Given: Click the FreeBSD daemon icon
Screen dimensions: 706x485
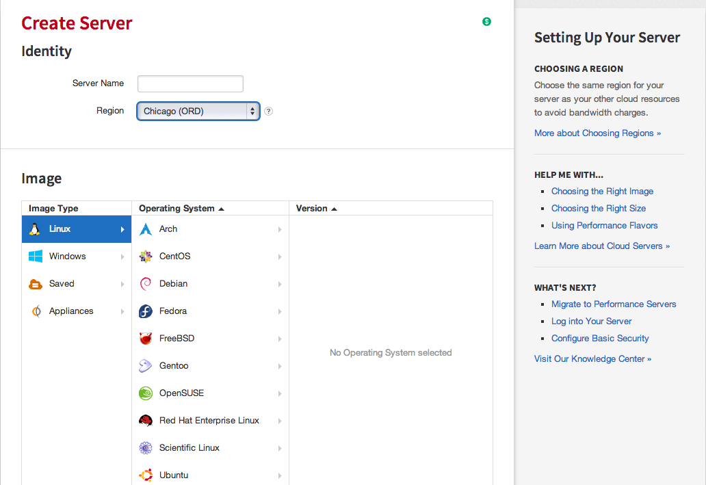Looking at the screenshot, I should (x=146, y=338).
